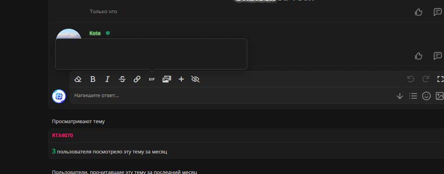Insert a list in the reply

[x=413, y=96]
